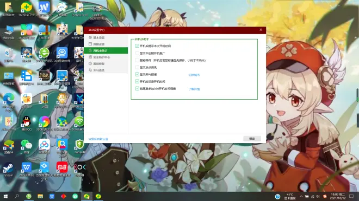Screen dimensions: 359x201
Task: Open 360驱动大师 desktop shortcut
Action: (x=62, y=55)
